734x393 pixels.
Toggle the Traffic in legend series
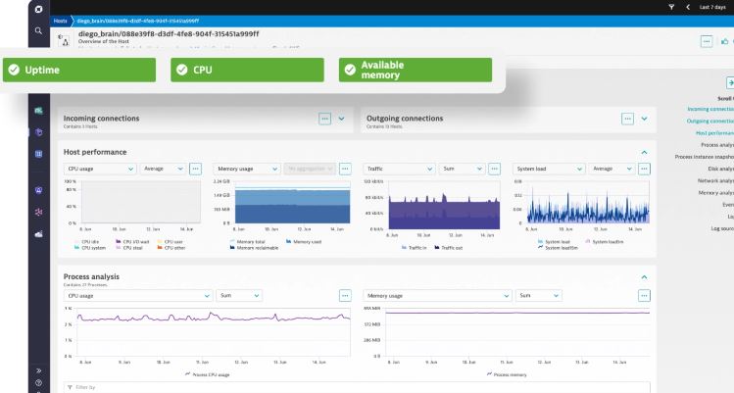pos(414,248)
